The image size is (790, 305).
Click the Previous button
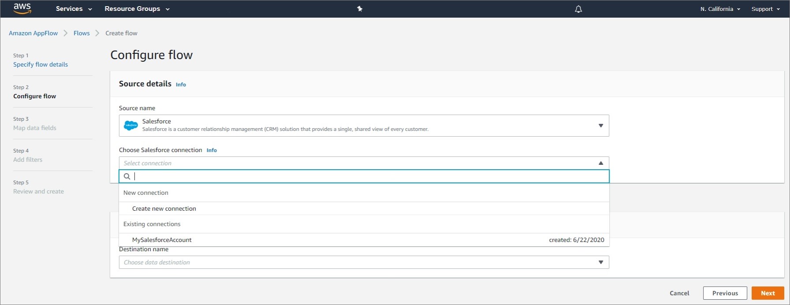pos(725,293)
